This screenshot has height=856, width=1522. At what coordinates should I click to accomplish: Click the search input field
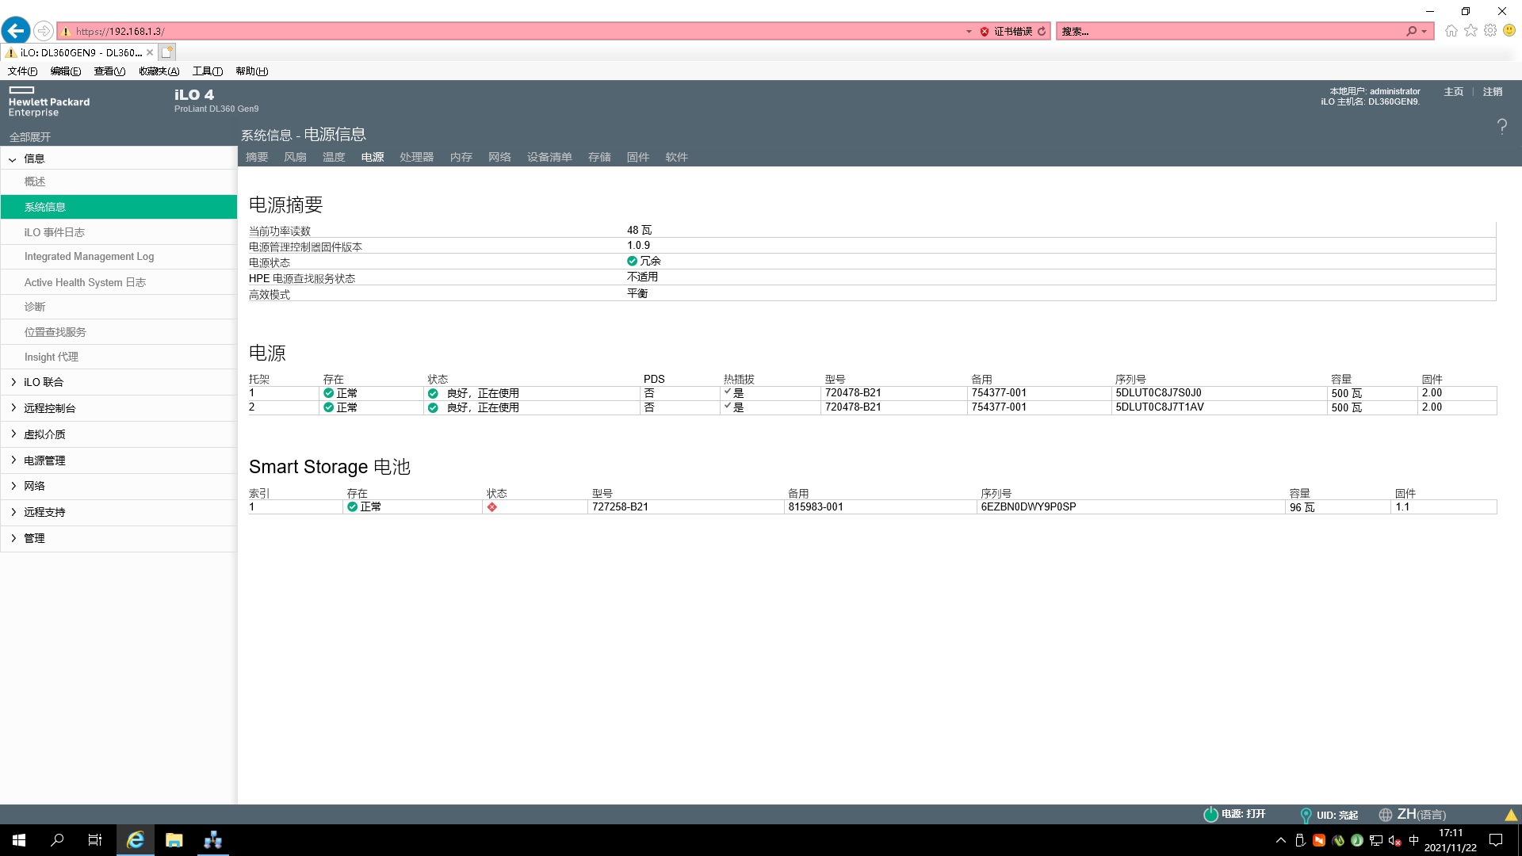click(x=1229, y=31)
